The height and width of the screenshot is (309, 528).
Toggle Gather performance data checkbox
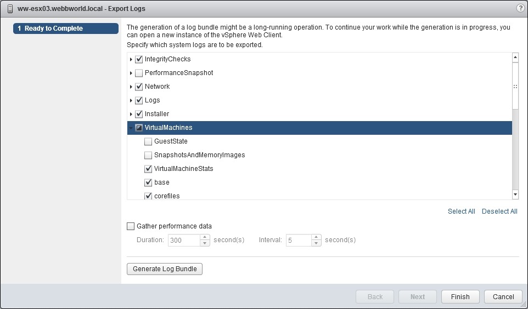point(131,226)
